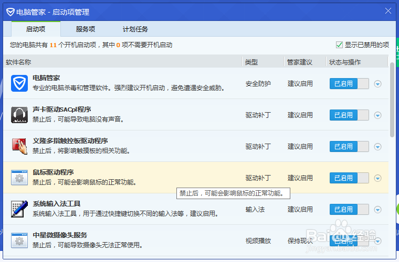Toggle 已启用 switch on 鼠标驱动程序 row
Viewport: 399px width, 262px height.
pos(349,178)
